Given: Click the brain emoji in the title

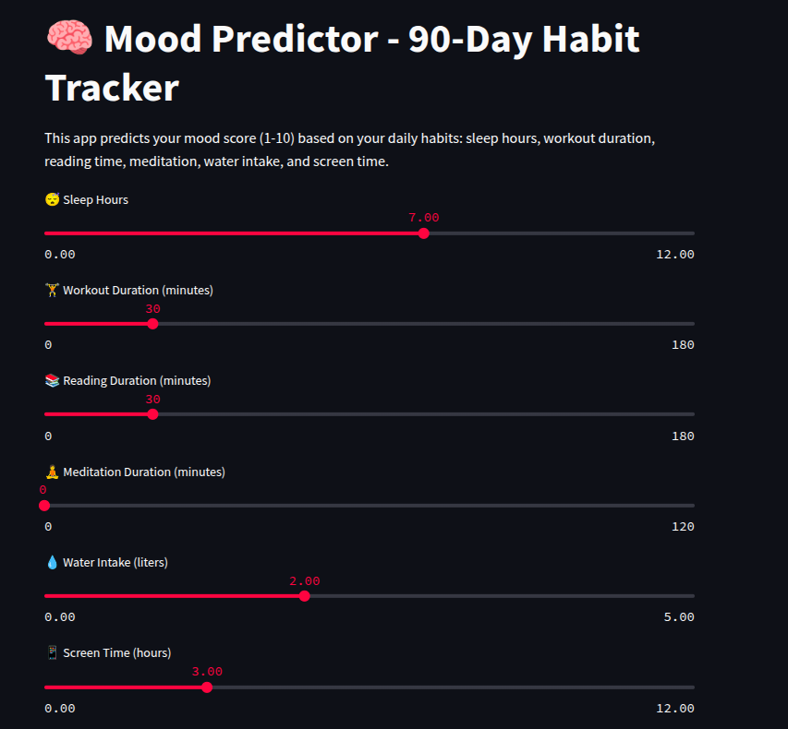Looking at the screenshot, I should coord(68,41).
